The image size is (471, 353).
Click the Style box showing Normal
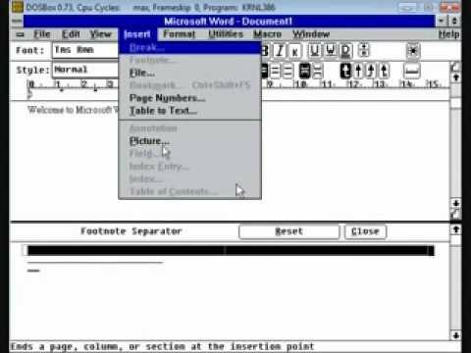point(85,70)
